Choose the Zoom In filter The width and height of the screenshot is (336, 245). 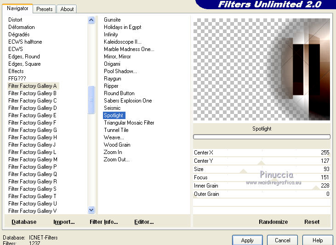coord(113,152)
